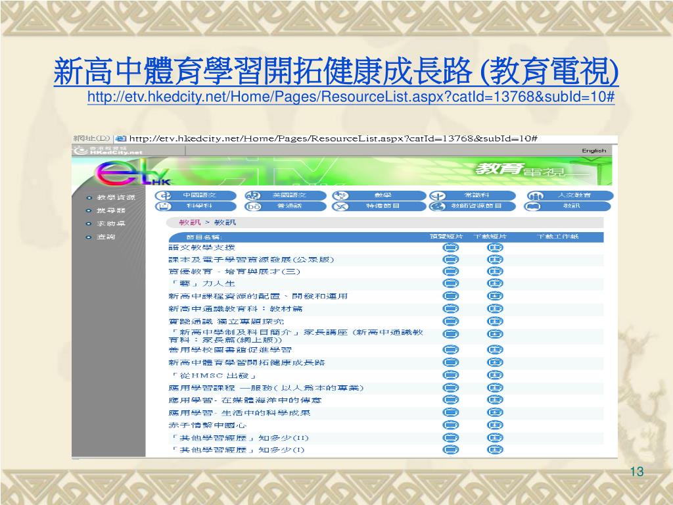673x505 pixels.
Task: Open the 特備節目 category
Action: point(379,206)
